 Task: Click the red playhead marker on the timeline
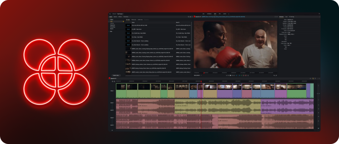tap(201, 81)
